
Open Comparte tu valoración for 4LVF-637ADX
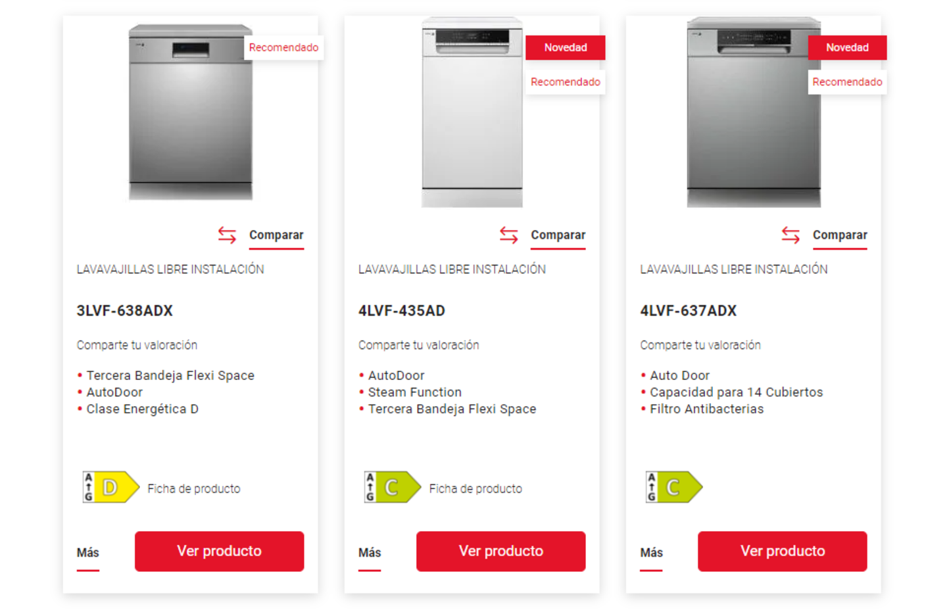click(x=700, y=345)
